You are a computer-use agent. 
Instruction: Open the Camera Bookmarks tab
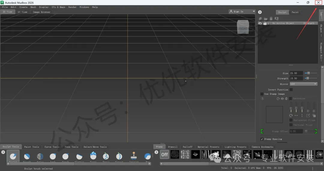click(x=262, y=147)
